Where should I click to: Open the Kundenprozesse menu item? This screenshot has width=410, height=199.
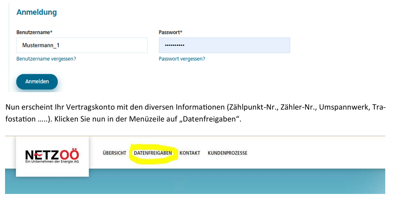click(227, 153)
